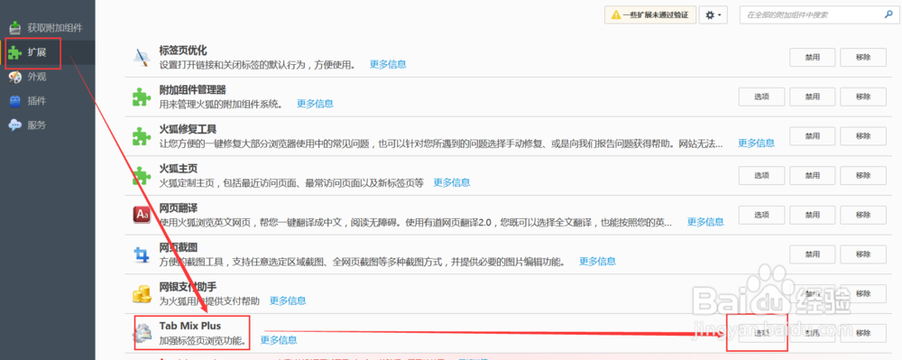Click the 附加组件管理器 puzzle piece icon
Image resolution: width=902 pixels, height=360 pixels.
coord(142,97)
